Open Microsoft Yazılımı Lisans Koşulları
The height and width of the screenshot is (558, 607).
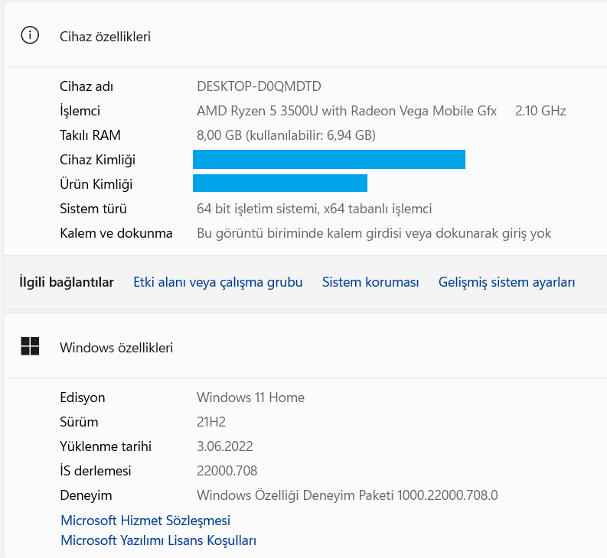click(x=158, y=540)
